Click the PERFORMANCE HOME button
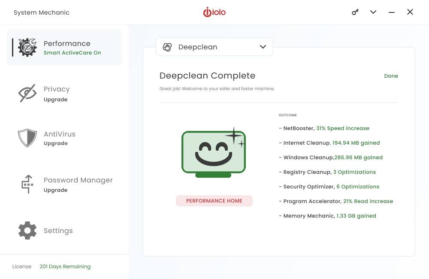 pos(214,201)
